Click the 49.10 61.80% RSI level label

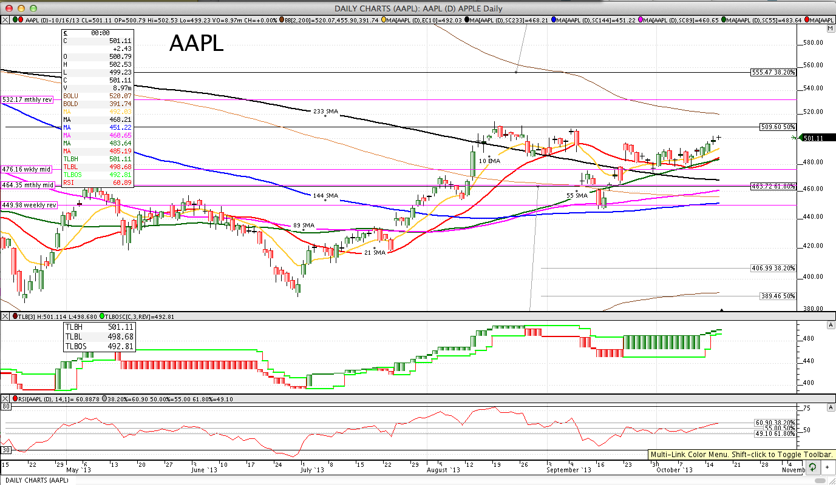click(775, 433)
